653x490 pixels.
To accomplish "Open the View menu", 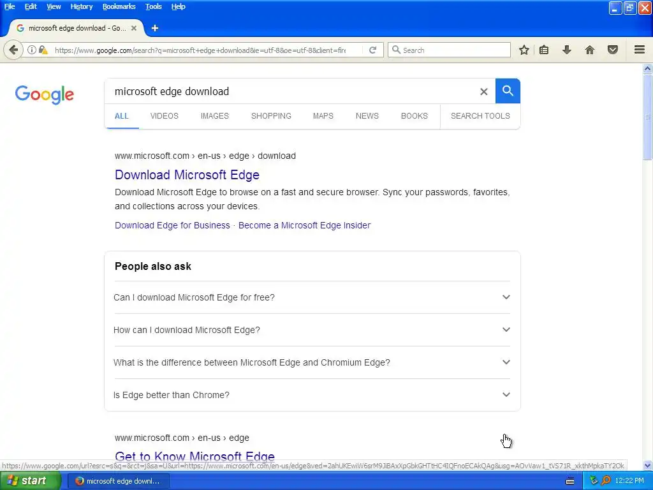I will click(54, 6).
